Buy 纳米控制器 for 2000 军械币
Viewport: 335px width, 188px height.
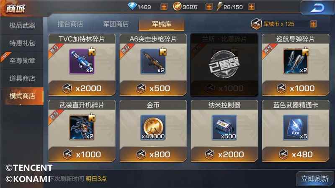pos(224,154)
